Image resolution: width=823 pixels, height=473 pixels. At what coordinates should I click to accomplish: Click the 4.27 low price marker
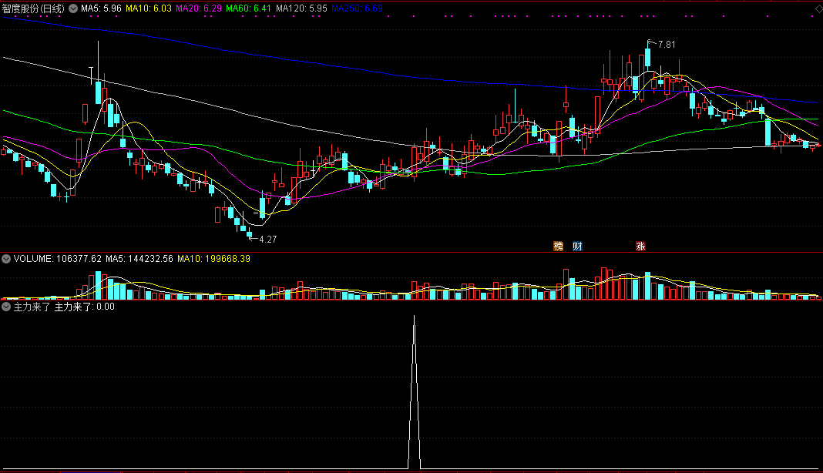tap(267, 240)
